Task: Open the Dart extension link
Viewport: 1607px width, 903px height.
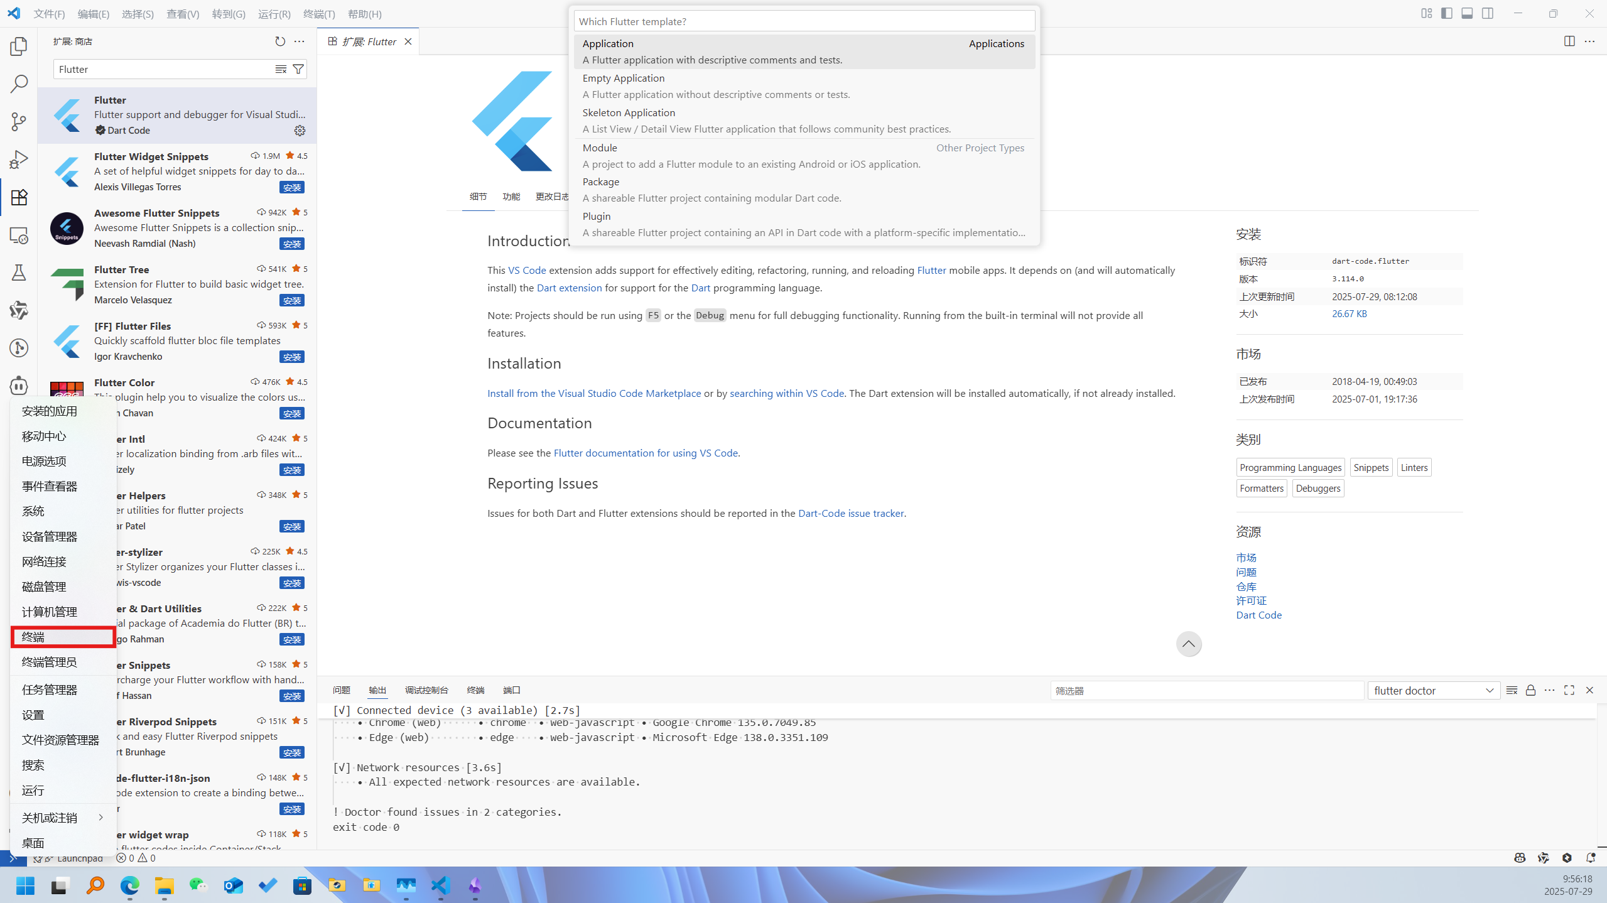Action: [x=569, y=288]
